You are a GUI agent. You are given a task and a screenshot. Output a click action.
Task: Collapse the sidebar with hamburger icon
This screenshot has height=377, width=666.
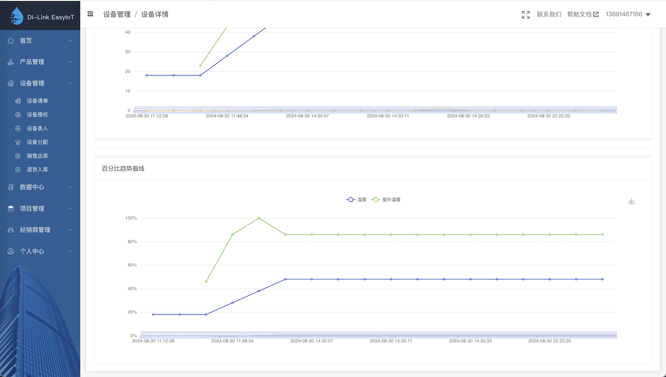pos(90,14)
